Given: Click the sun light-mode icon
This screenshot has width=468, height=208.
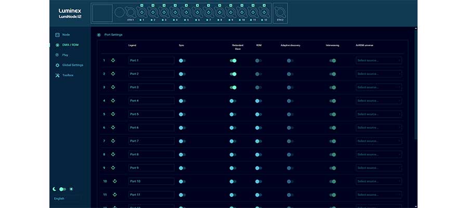Looking at the screenshot, I should [71, 189].
